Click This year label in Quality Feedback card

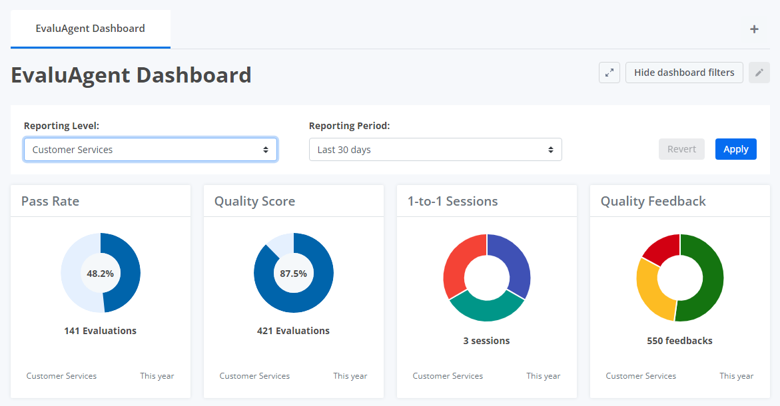coord(736,376)
